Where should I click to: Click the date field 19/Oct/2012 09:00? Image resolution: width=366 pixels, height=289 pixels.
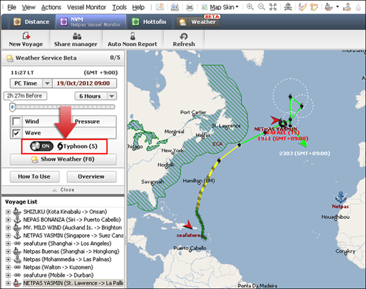[x=84, y=84]
